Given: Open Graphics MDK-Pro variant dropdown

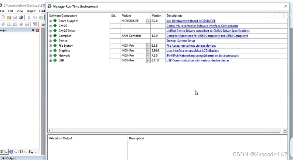Looking at the screenshot, I should point(148,51).
